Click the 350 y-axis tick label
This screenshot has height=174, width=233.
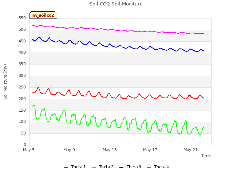point(22,64)
